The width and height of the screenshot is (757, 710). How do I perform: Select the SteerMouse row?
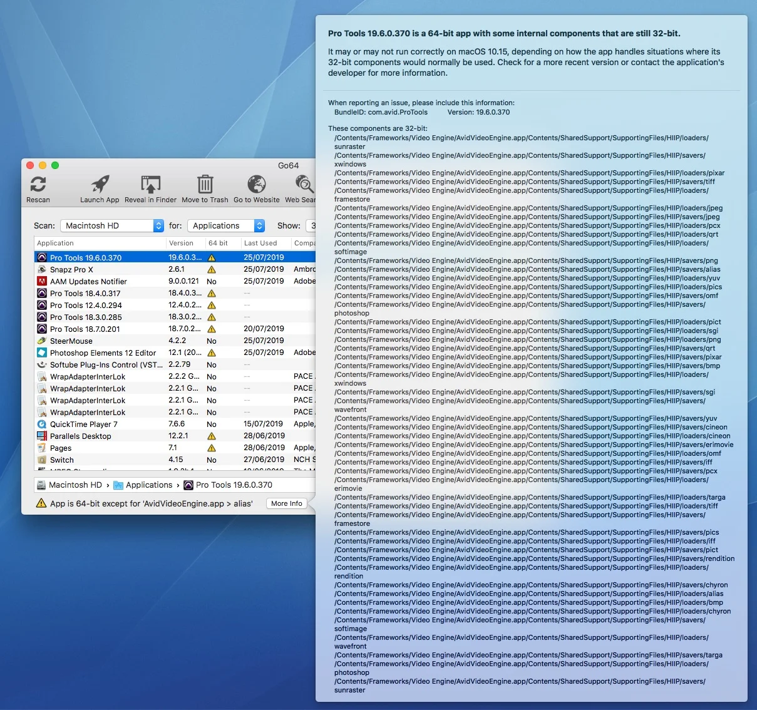pos(175,341)
